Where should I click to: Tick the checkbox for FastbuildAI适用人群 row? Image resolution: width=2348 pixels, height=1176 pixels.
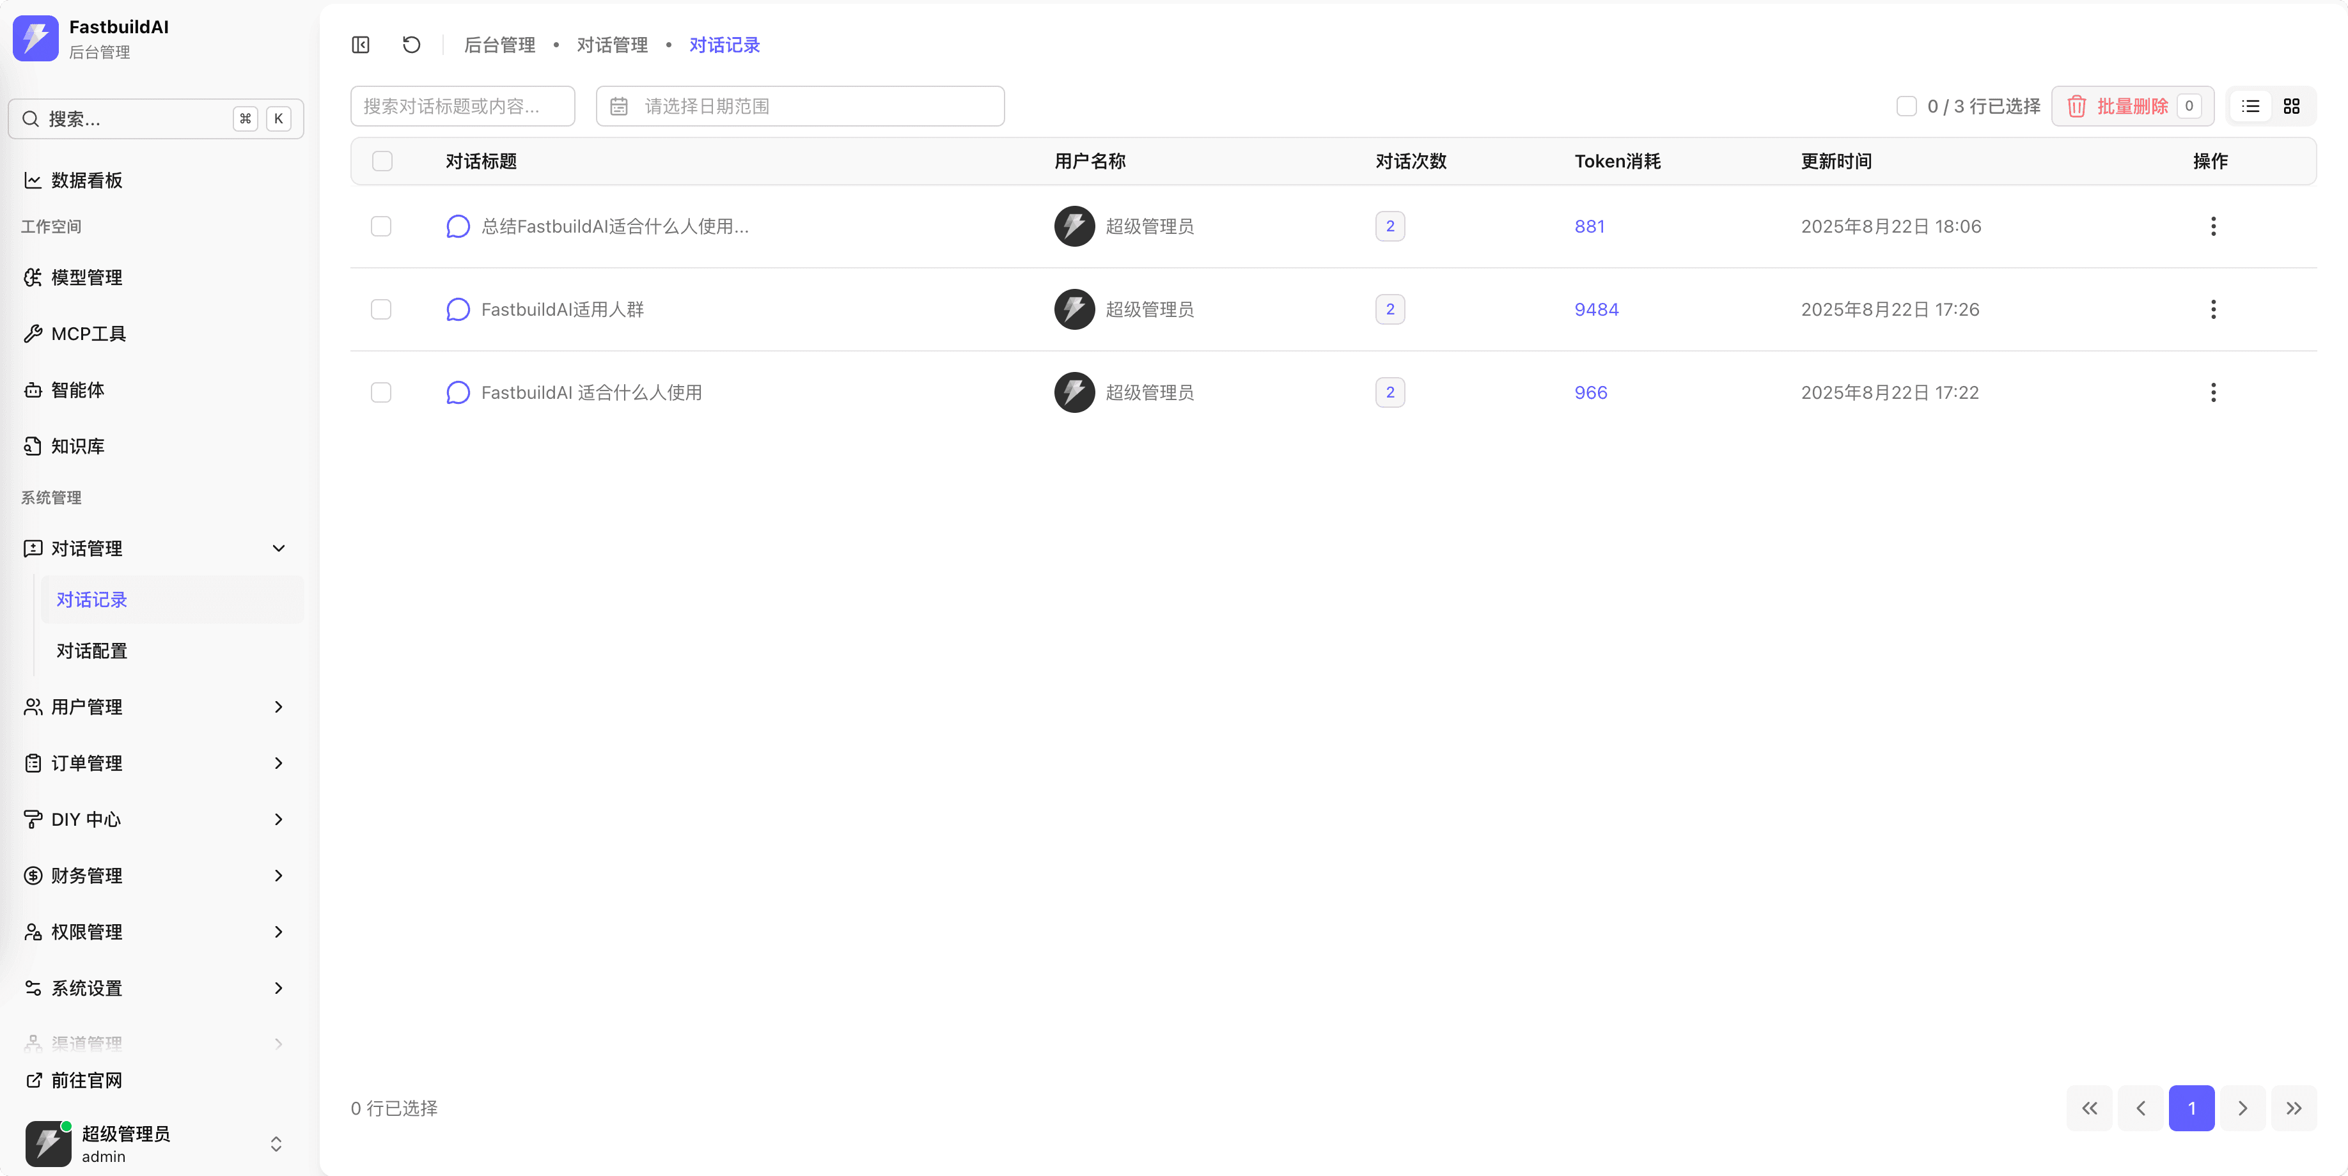[381, 310]
